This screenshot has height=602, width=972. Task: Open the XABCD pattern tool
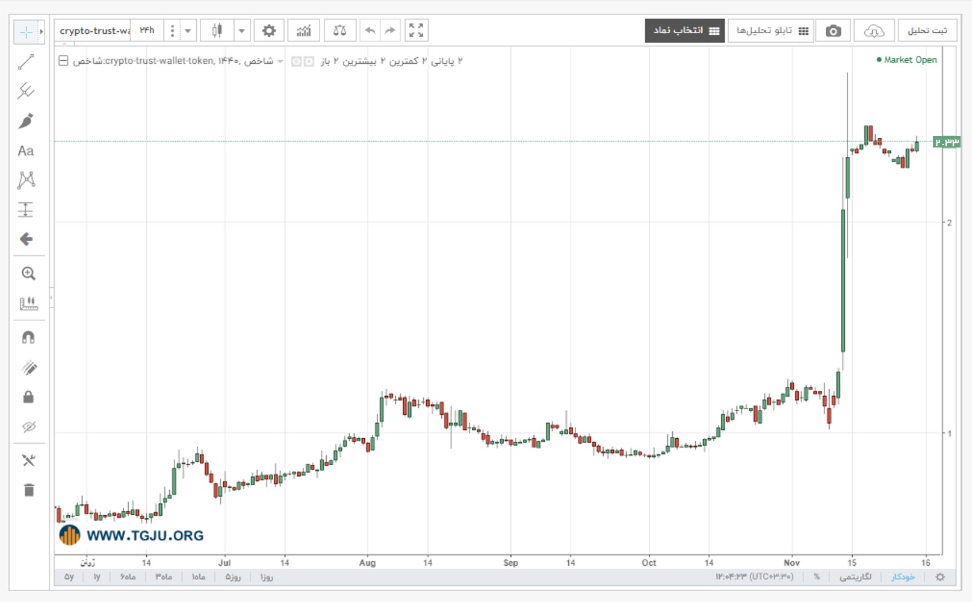[x=26, y=180]
